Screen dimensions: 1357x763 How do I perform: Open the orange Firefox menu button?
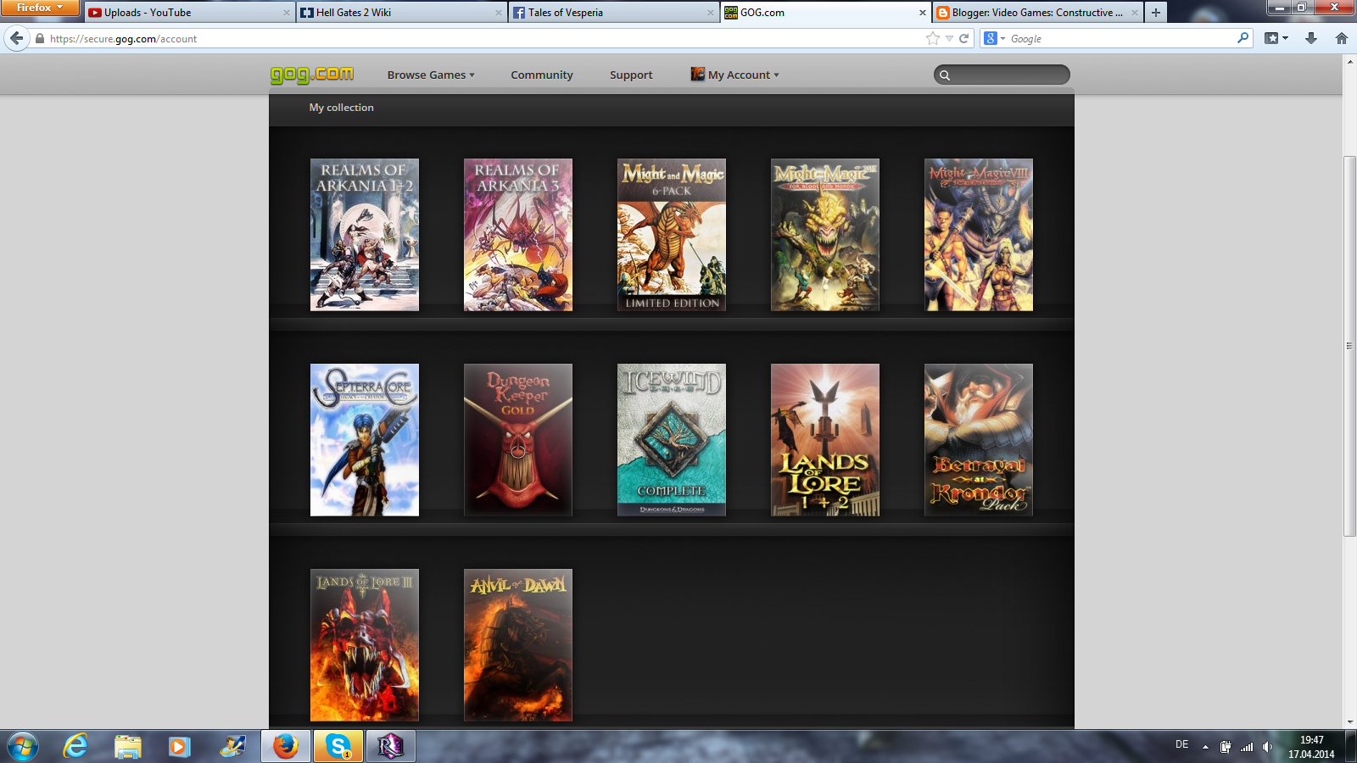(39, 8)
